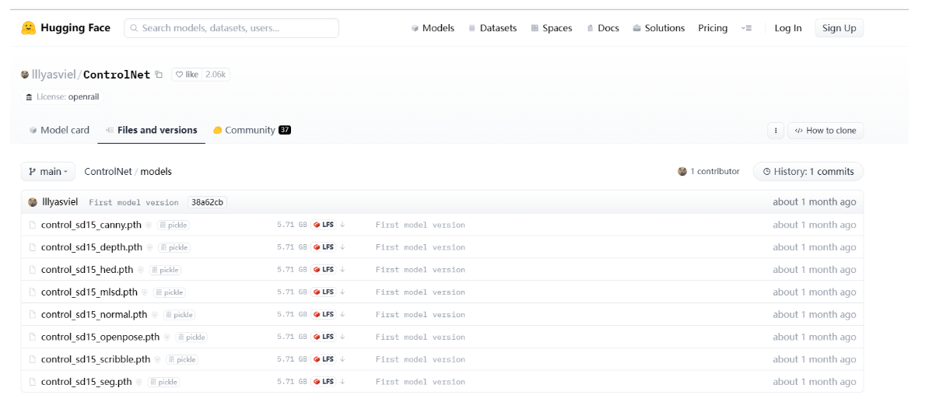Open file control_sd15_canny.pth
Screen dimensions: 929x416
coord(91,225)
